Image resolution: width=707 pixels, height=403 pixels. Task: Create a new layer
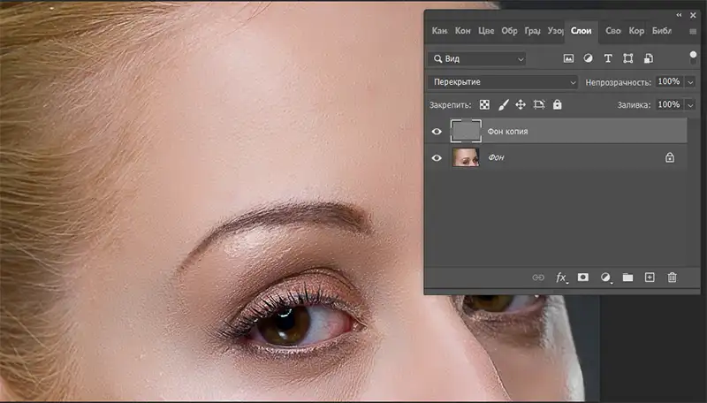tap(650, 278)
